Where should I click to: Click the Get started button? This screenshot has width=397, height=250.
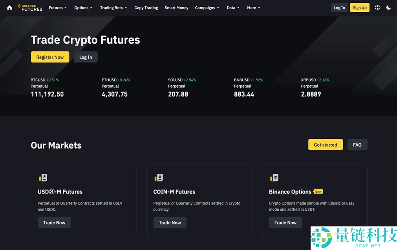(x=325, y=144)
